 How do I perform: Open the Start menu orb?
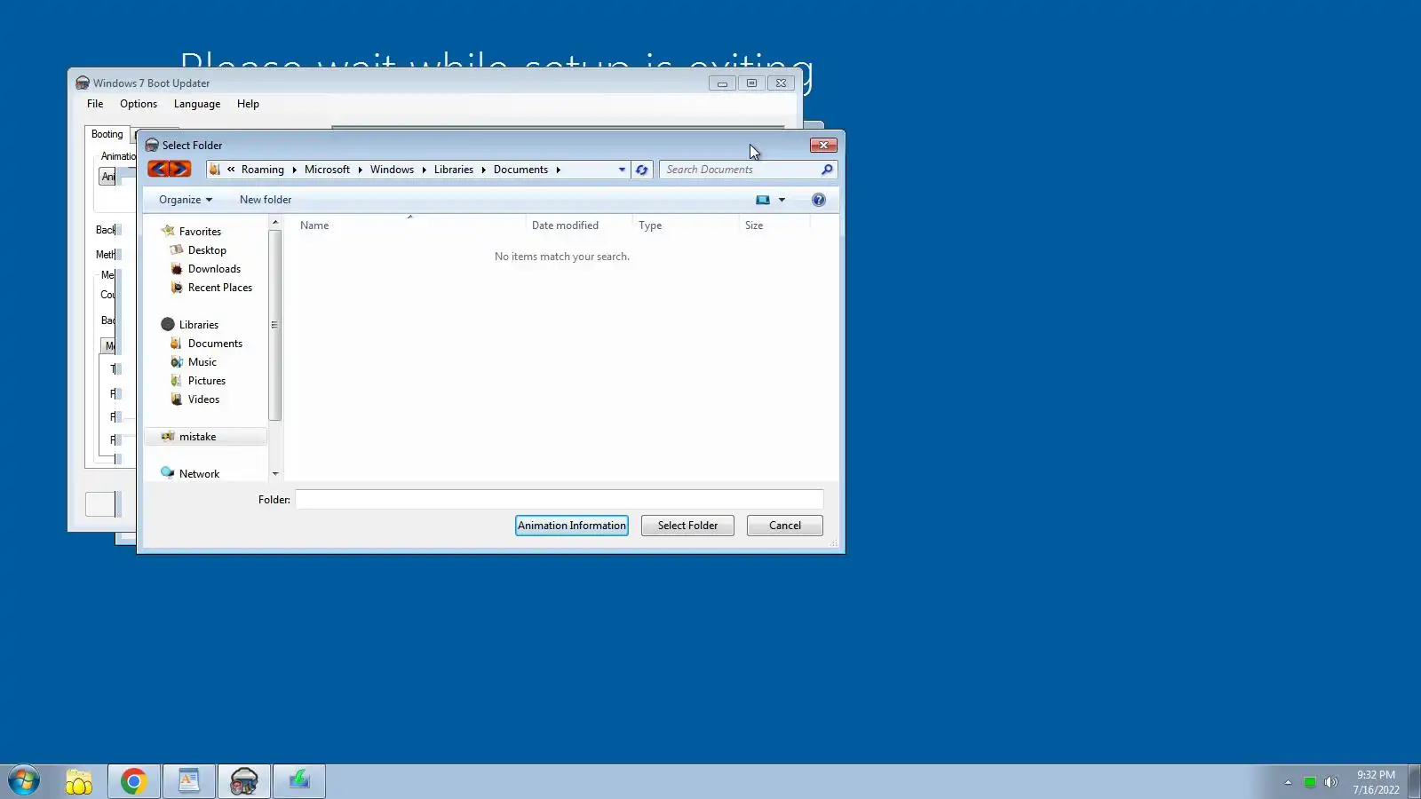(24, 781)
